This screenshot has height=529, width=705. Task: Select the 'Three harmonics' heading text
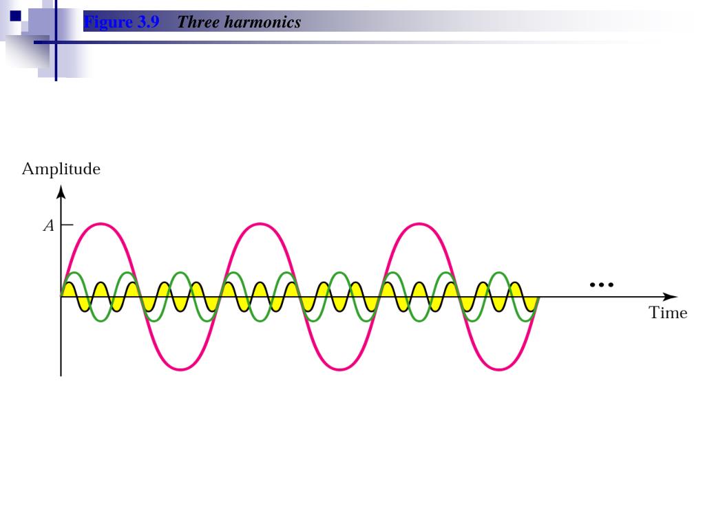click(239, 22)
